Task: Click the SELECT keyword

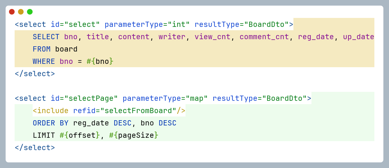Action: 46,37
